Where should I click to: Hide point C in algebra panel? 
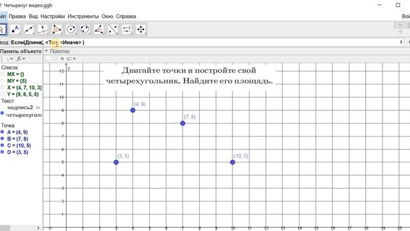2,146
